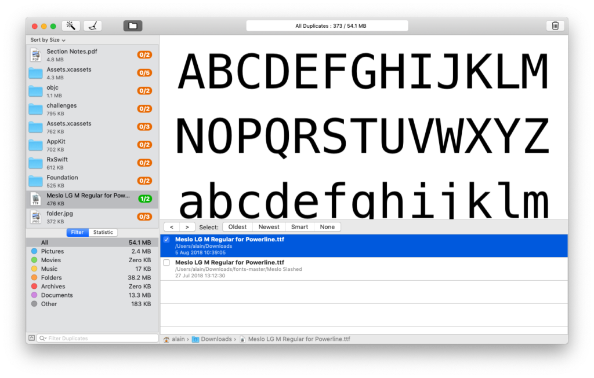594x378 pixels.
Task: Click the Downloads folder icon in path bar
Action: pyautogui.click(x=195, y=339)
